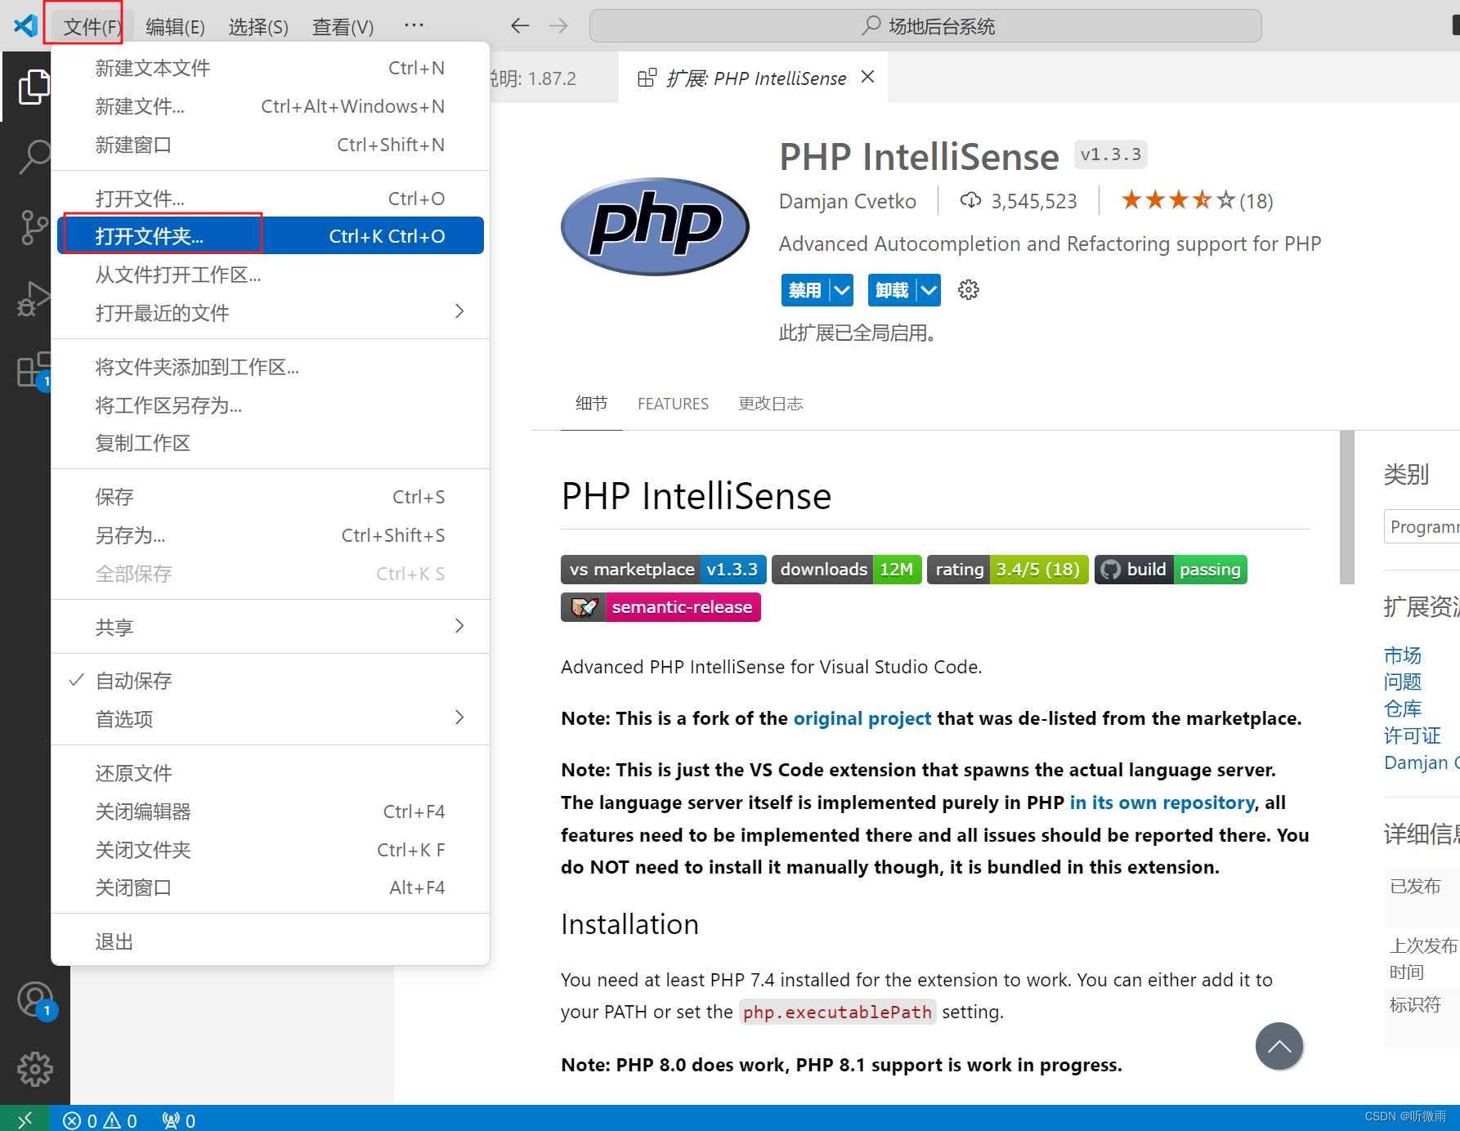The height and width of the screenshot is (1131, 1460).
Task: Open the Explorer view in activity bar
Action: (33, 87)
